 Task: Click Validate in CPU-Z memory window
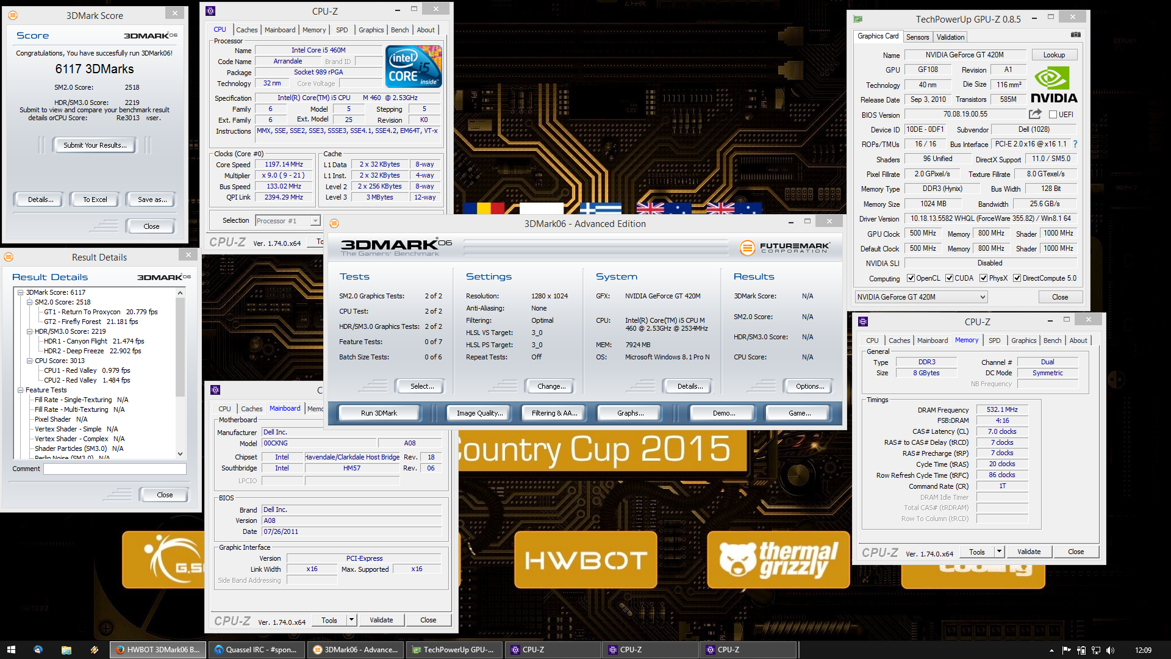click(1029, 552)
